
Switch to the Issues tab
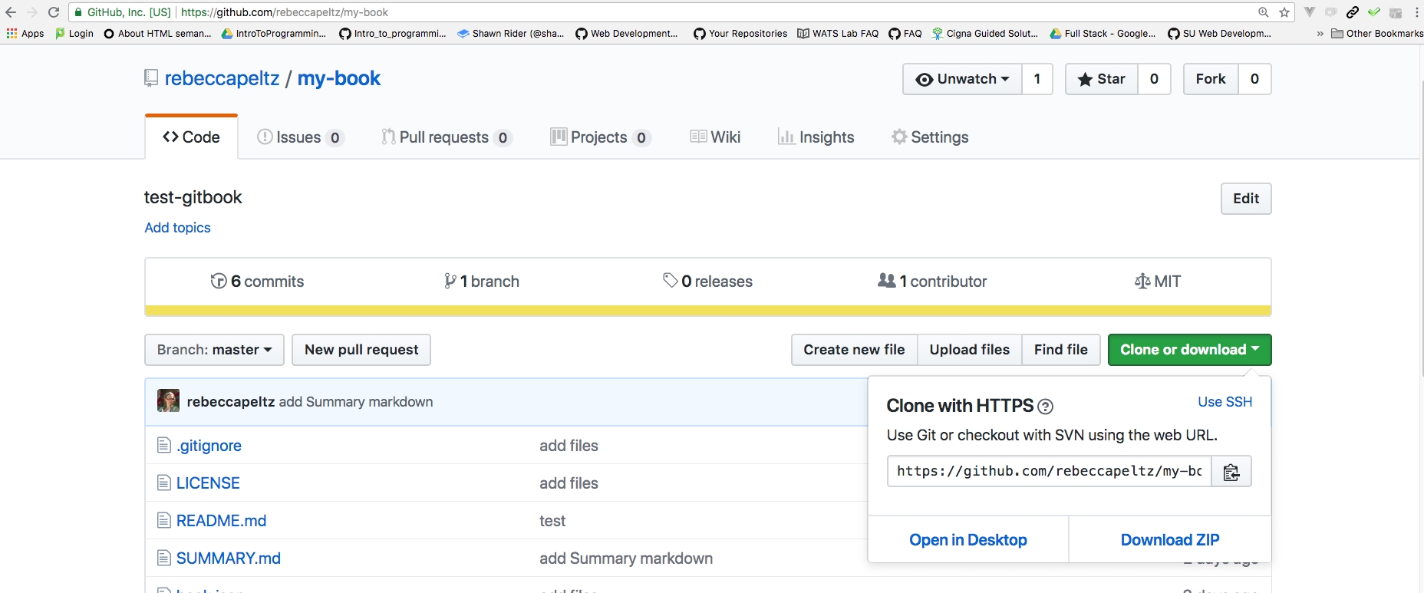tap(299, 137)
